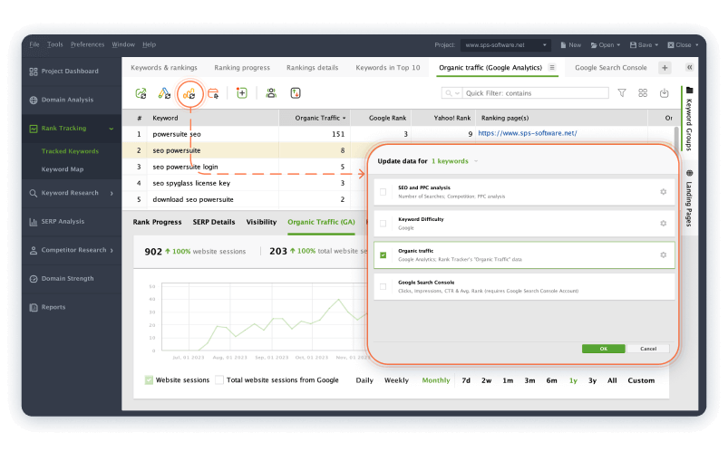Click the Check Rankings toolbar icon

coord(141,93)
